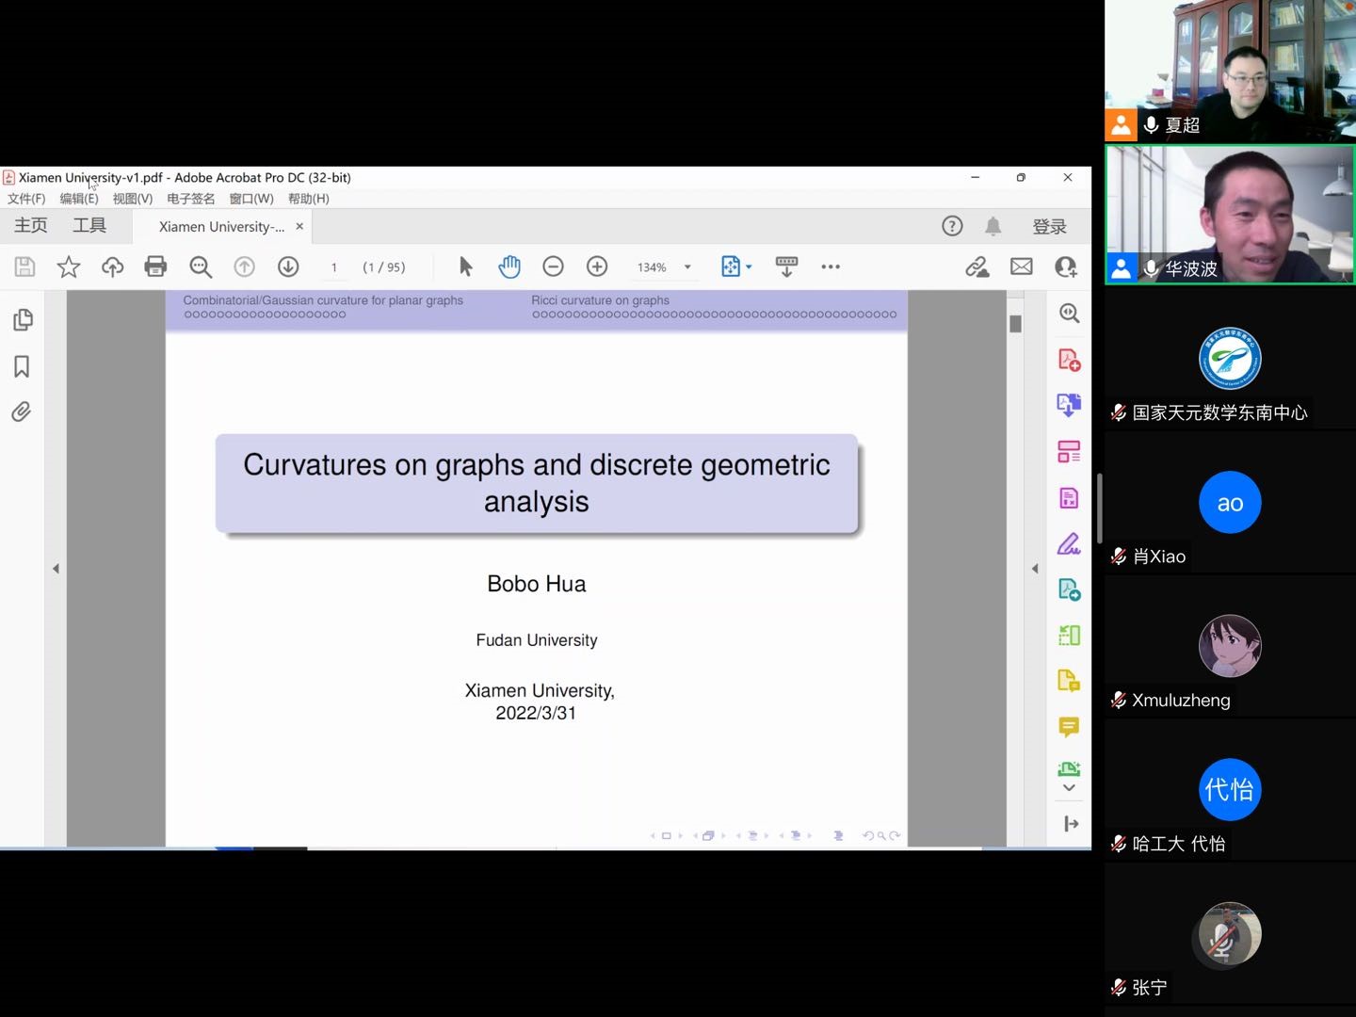Click the 登录 sign-in button
This screenshot has height=1017, width=1356.
click(1049, 227)
